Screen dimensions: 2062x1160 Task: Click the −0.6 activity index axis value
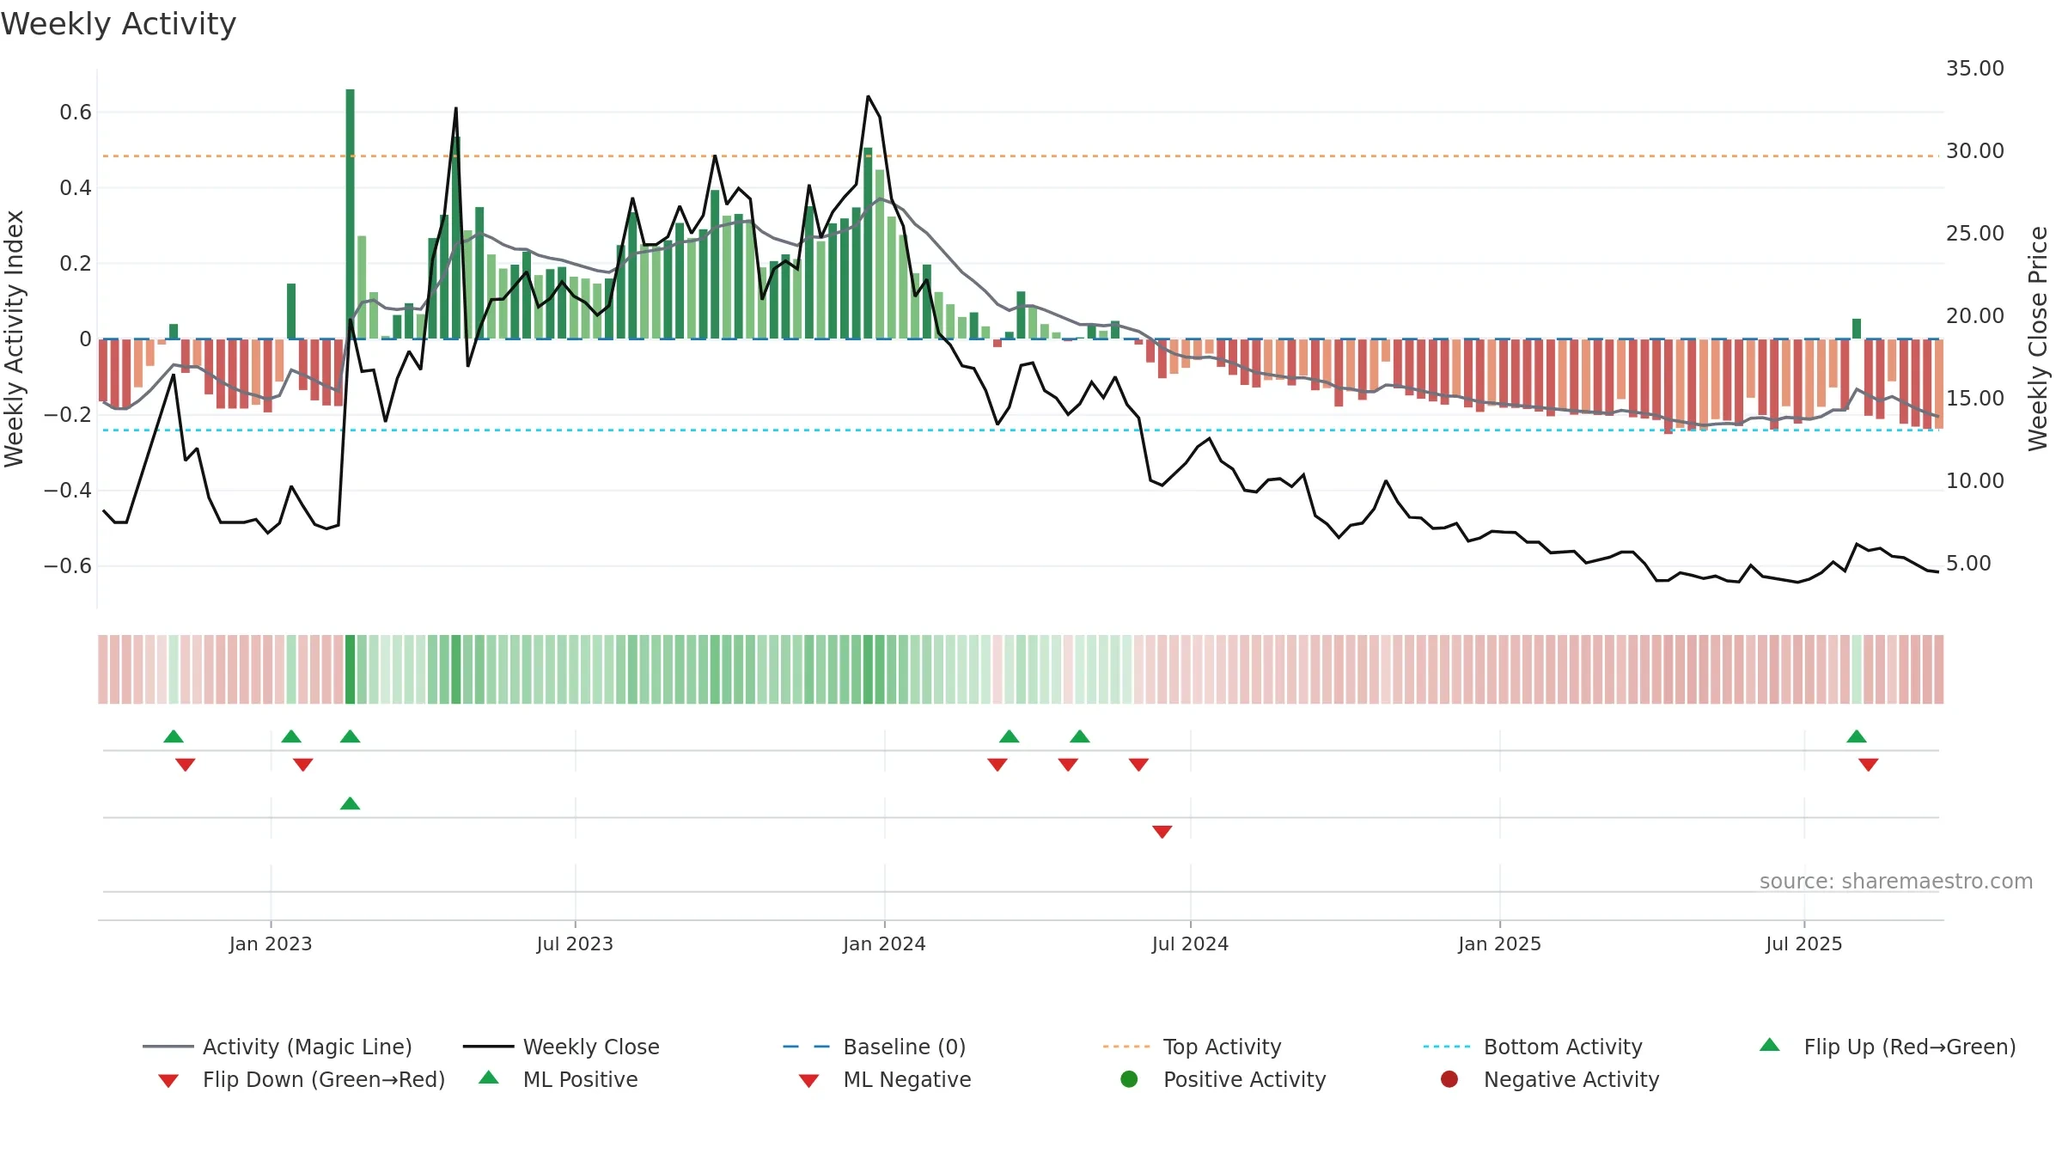pyautogui.click(x=68, y=565)
